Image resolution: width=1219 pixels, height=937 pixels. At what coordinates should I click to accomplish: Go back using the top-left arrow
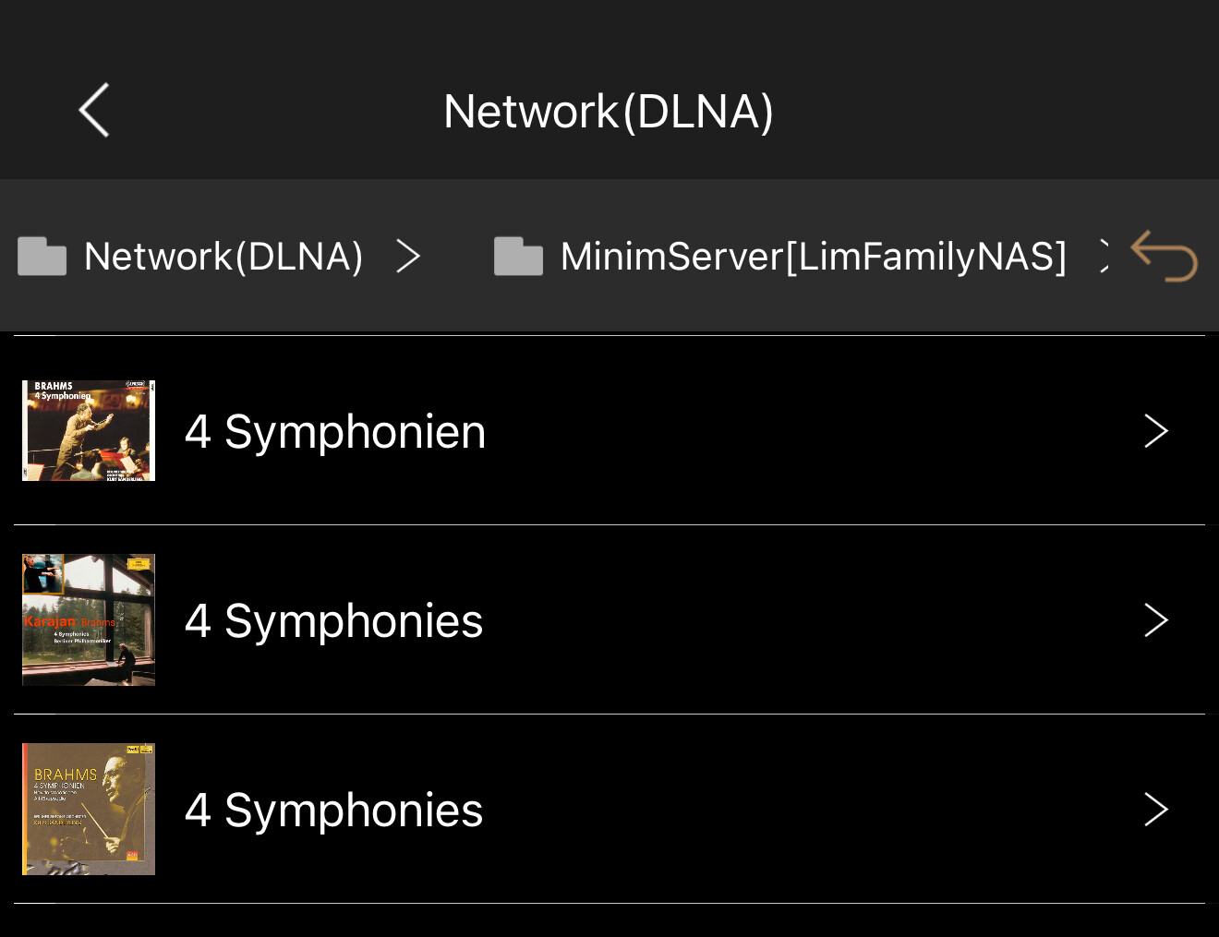[94, 110]
